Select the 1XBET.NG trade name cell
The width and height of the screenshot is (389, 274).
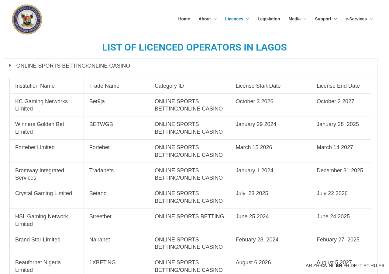116,265
